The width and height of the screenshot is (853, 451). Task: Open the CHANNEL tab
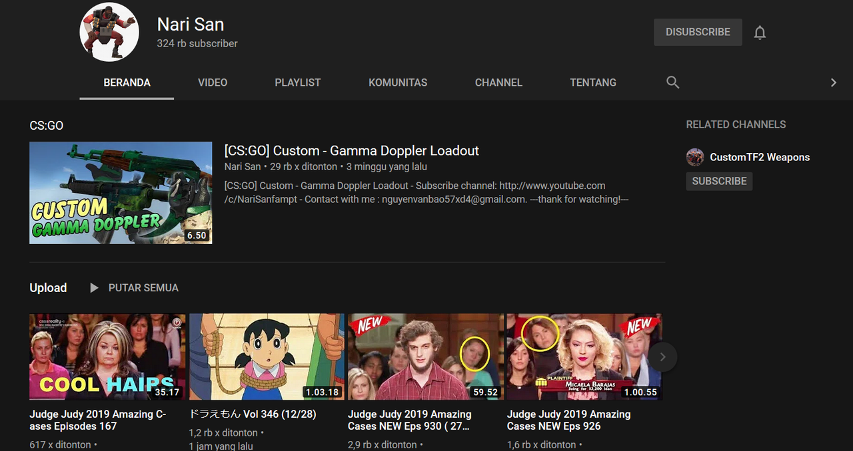(x=498, y=82)
